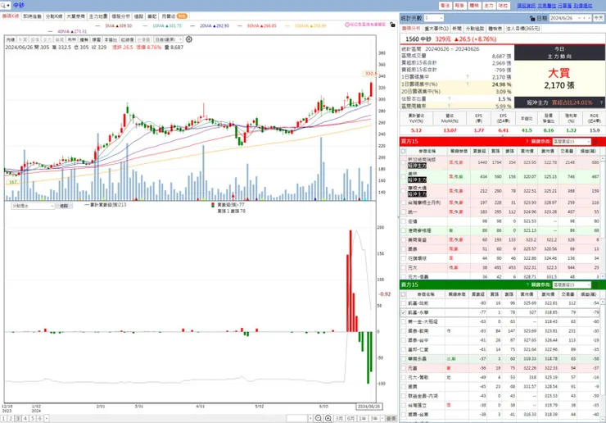Click the 60MA legend entry
Screen dimensions: 606x423
pyautogui.click(x=262, y=26)
